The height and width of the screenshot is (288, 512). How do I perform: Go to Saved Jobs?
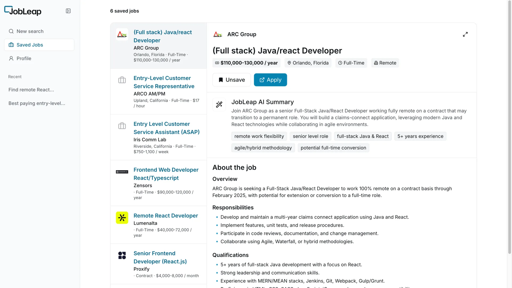coord(39,45)
